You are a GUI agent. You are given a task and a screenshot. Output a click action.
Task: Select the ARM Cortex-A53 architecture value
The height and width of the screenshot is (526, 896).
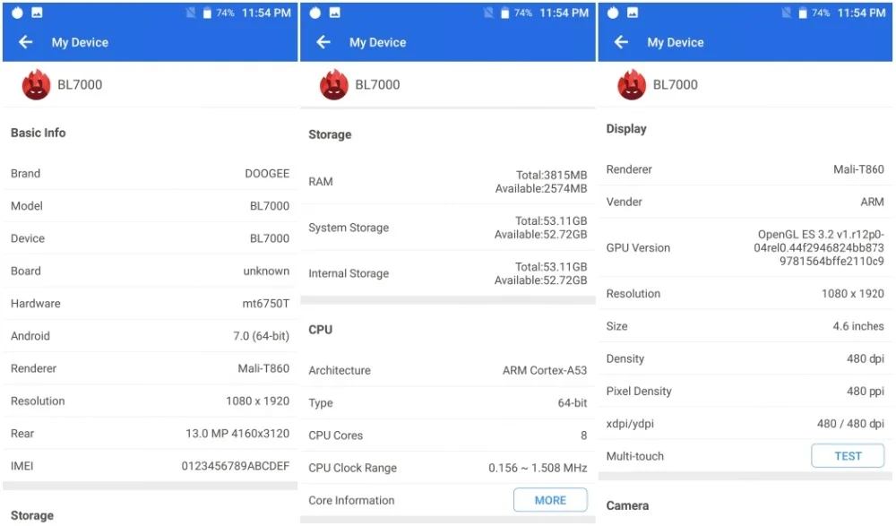545,370
